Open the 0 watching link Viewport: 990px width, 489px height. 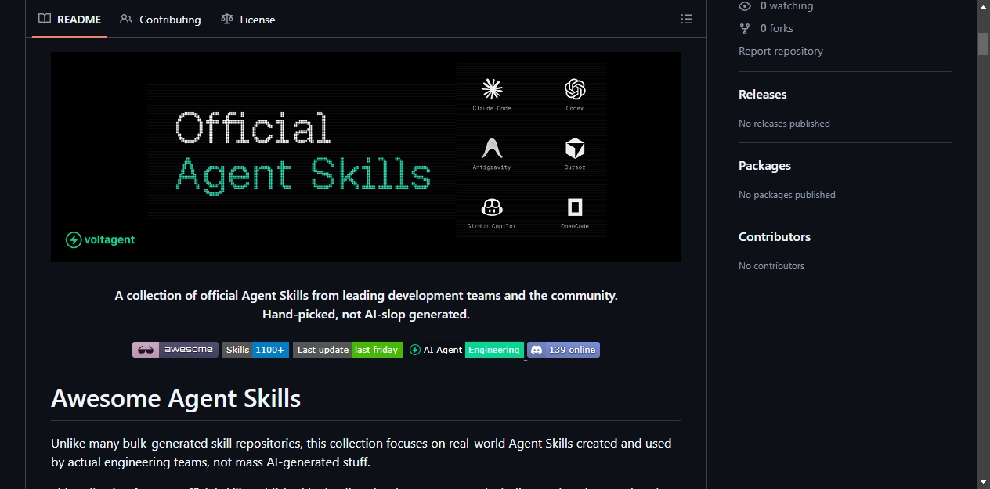pyautogui.click(x=786, y=6)
